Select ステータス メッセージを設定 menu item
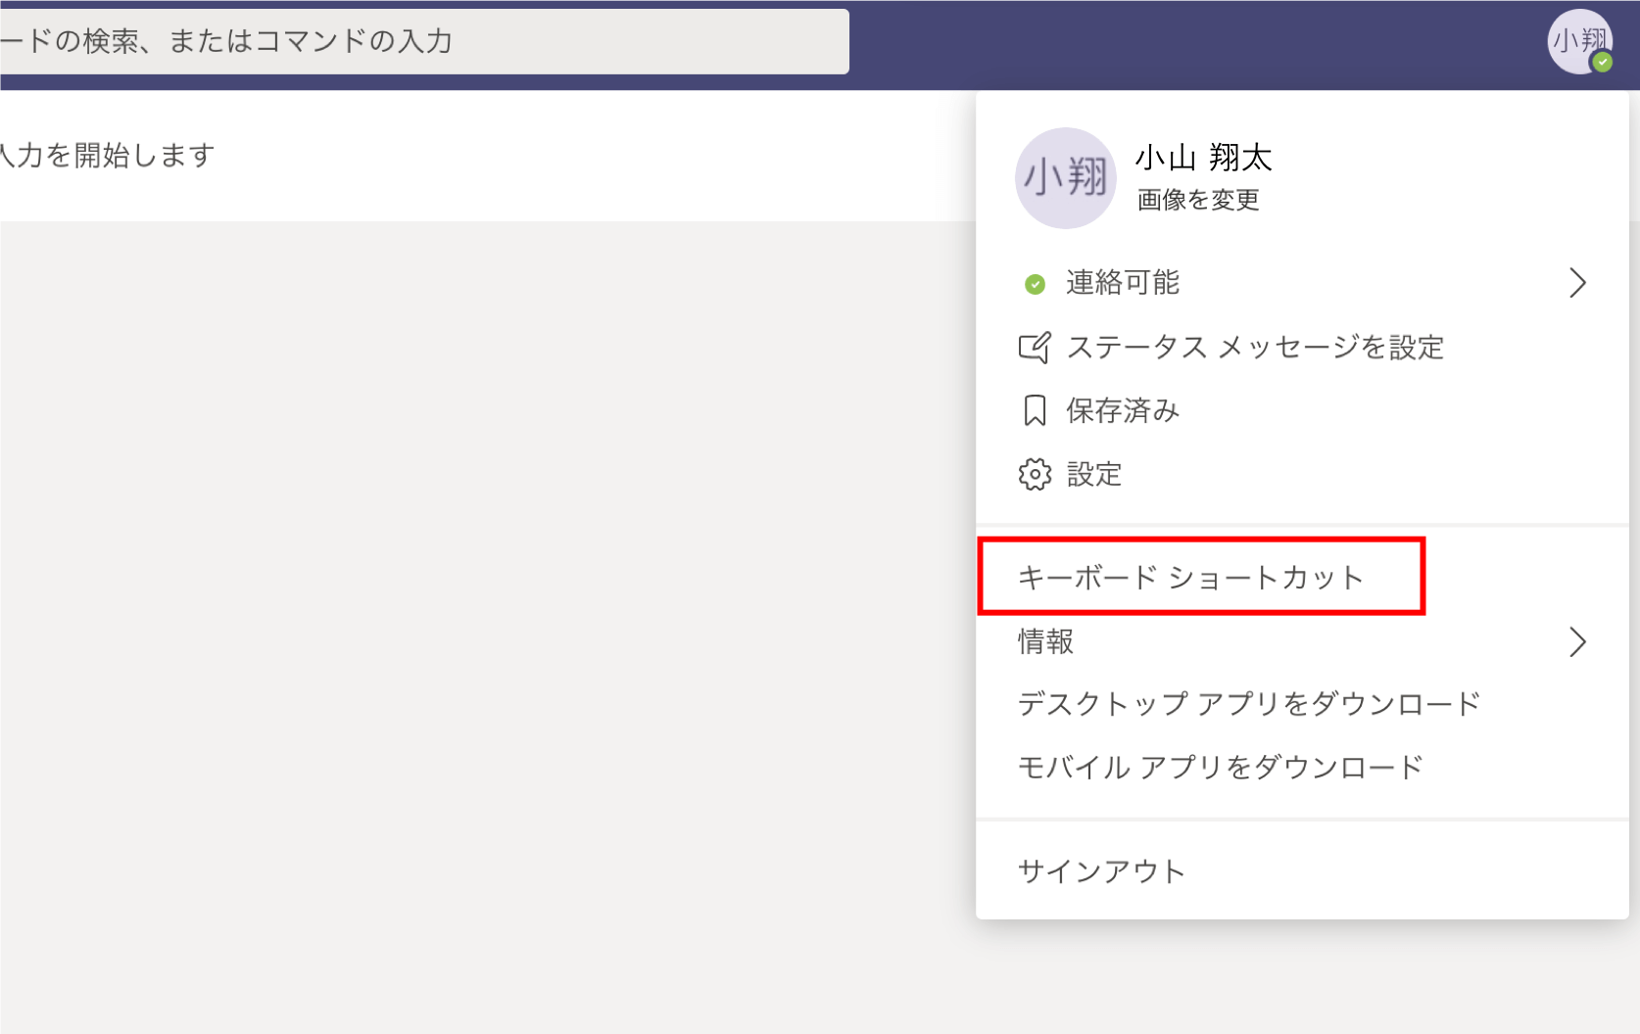Viewport: 1640px width, 1034px height. (1255, 348)
